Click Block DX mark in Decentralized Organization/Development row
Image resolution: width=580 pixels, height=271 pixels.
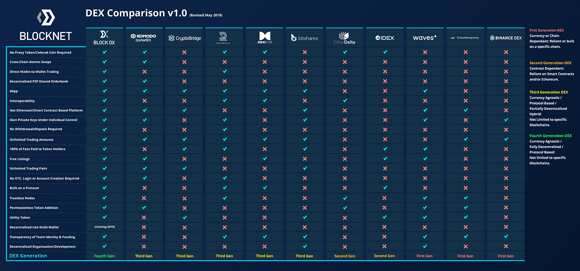(104, 246)
